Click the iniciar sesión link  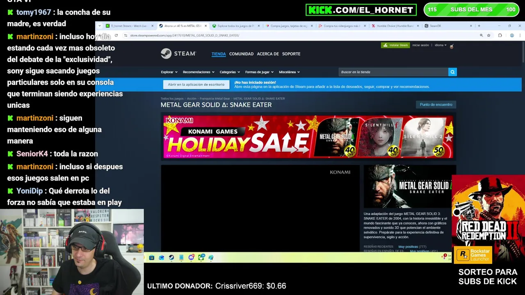coord(420,45)
